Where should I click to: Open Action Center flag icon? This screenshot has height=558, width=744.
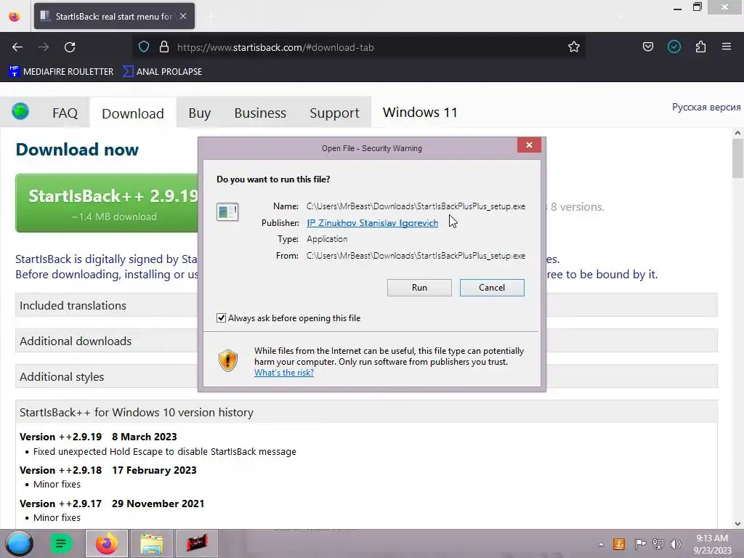(640, 543)
